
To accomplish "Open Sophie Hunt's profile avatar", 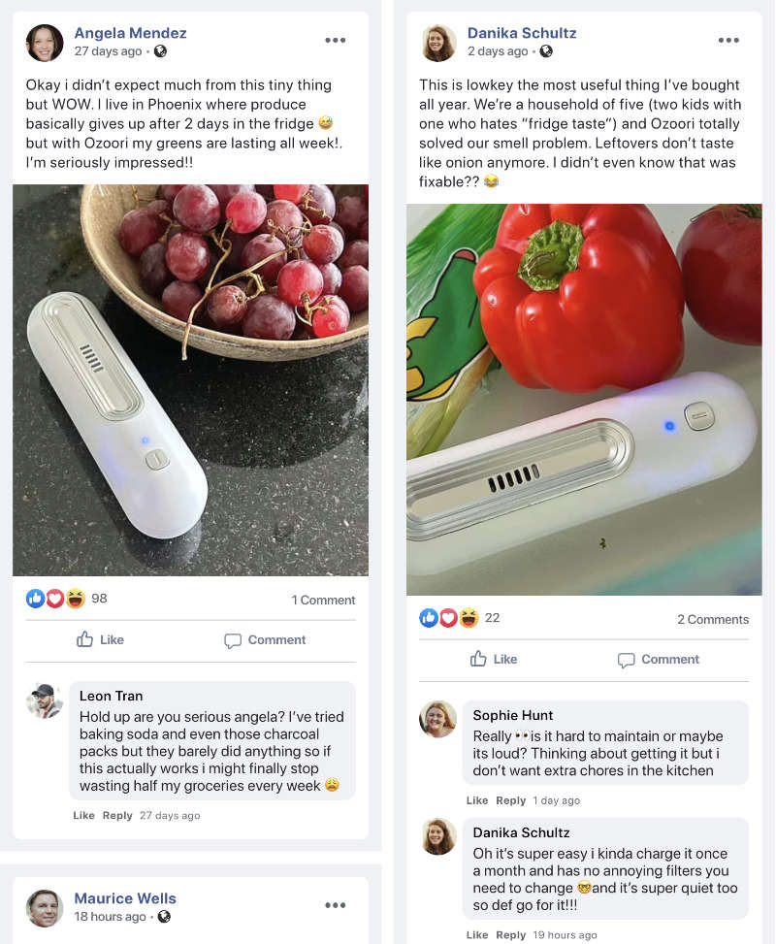I will click(438, 720).
